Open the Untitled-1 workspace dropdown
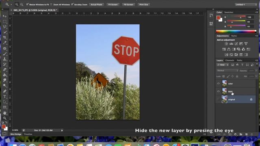This screenshot has height=146, width=260. pyautogui.click(x=246, y=4)
